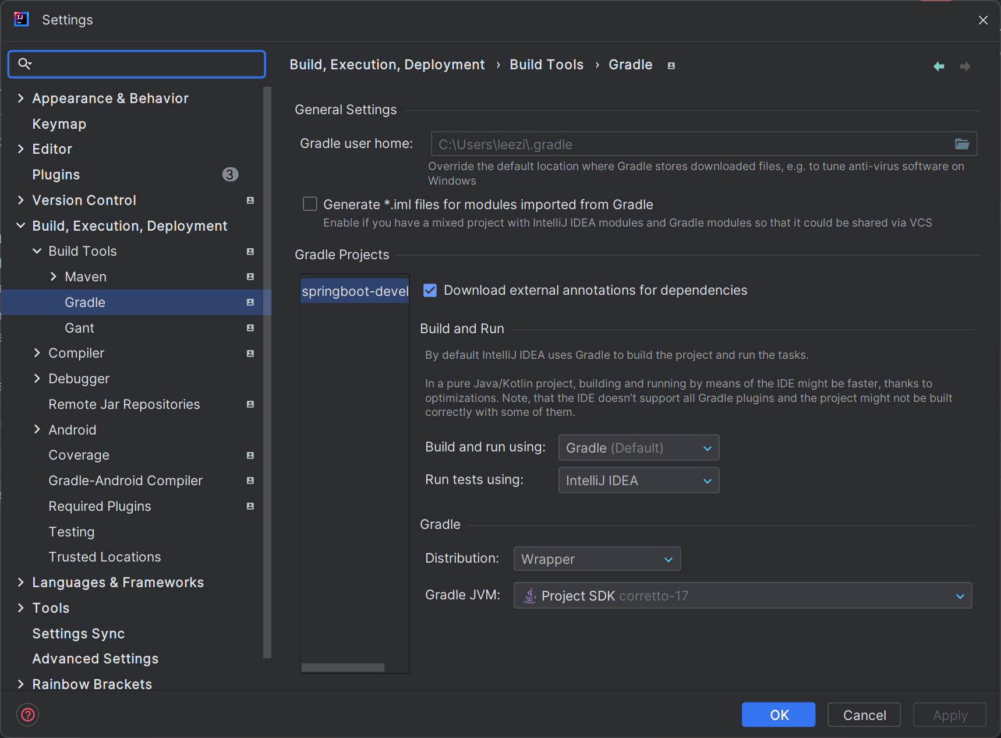The image size is (1001, 738).
Task: Click the project-level icon on the Compiler row
Action: pos(250,354)
